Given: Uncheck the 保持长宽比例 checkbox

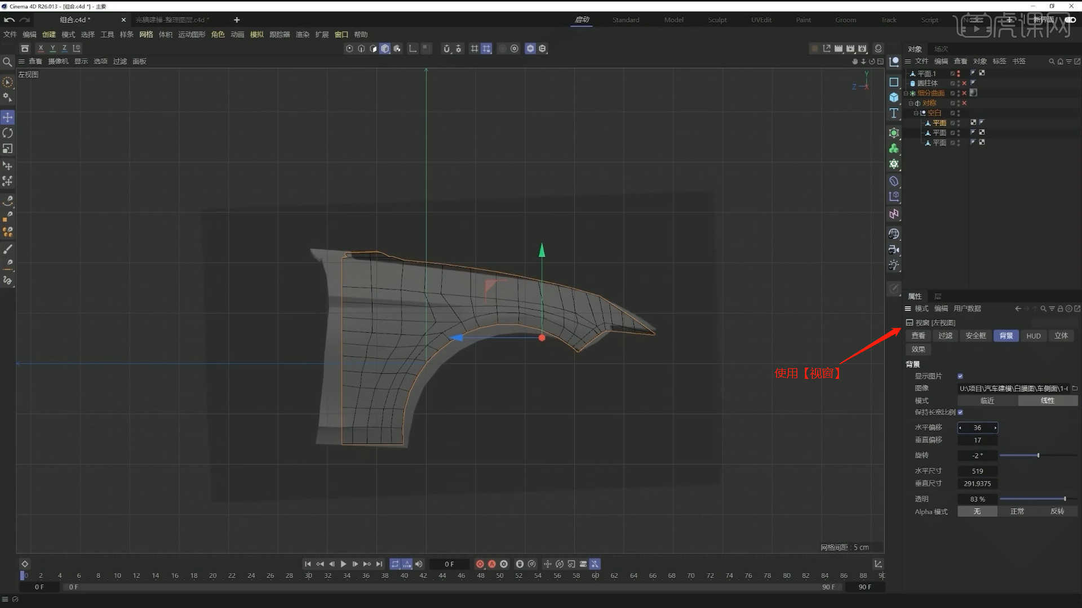Looking at the screenshot, I should click(x=960, y=412).
